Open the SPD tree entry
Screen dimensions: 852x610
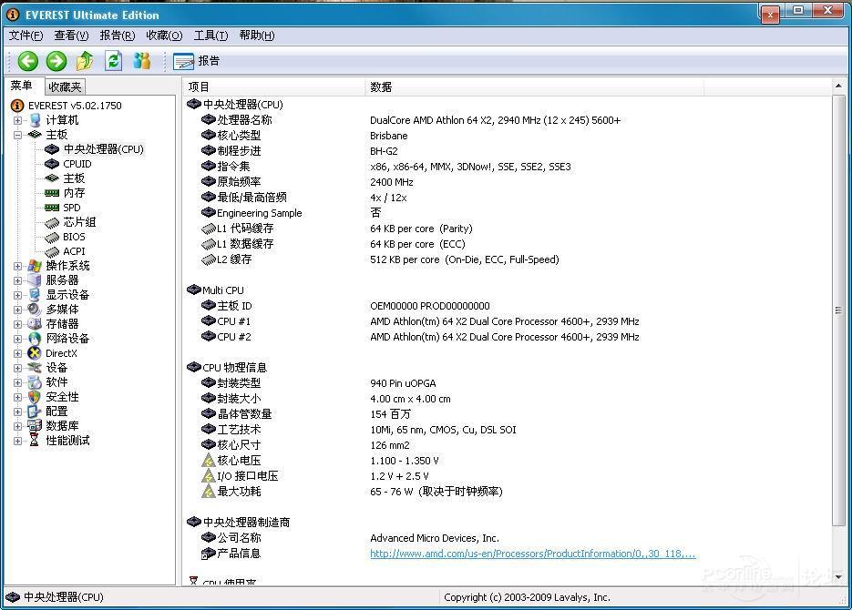(72, 208)
